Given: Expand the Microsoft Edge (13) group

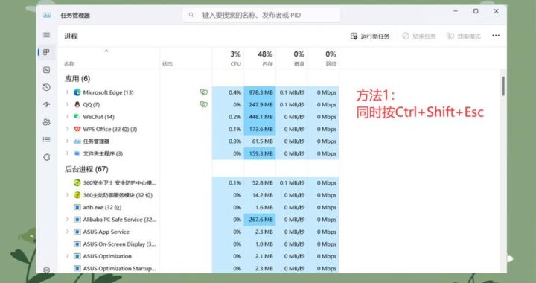Looking at the screenshot, I should tap(67, 92).
